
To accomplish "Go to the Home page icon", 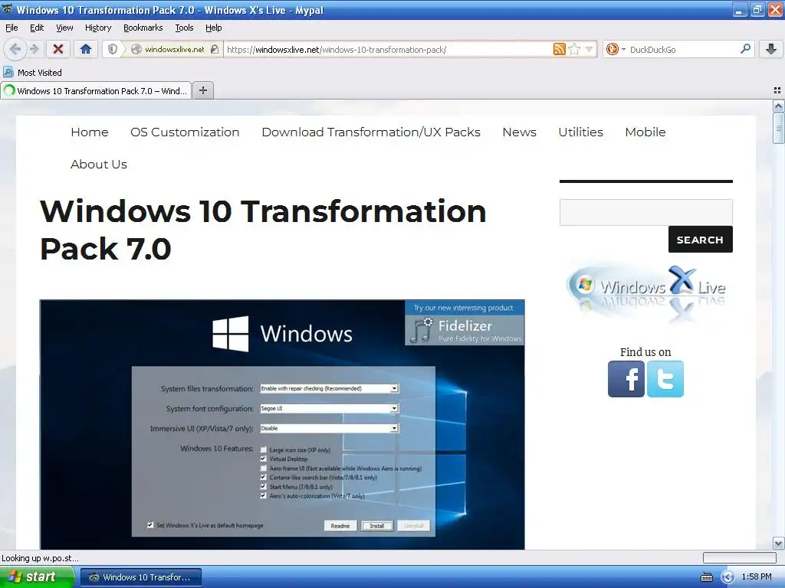I will [86, 49].
